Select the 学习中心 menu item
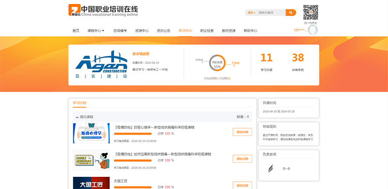Image resolution: width=388 pixels, height=189 pixels. 185,31
